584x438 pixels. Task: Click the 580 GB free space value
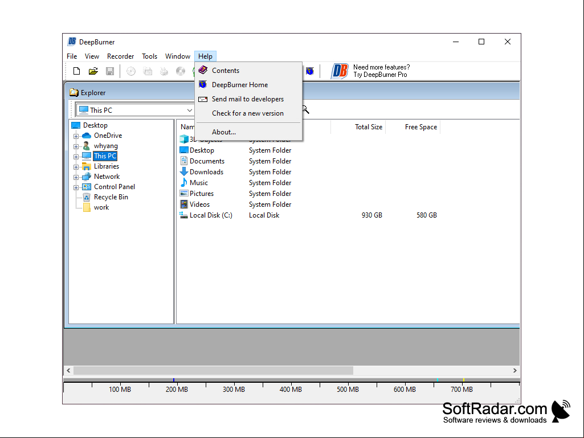point(426,215)
